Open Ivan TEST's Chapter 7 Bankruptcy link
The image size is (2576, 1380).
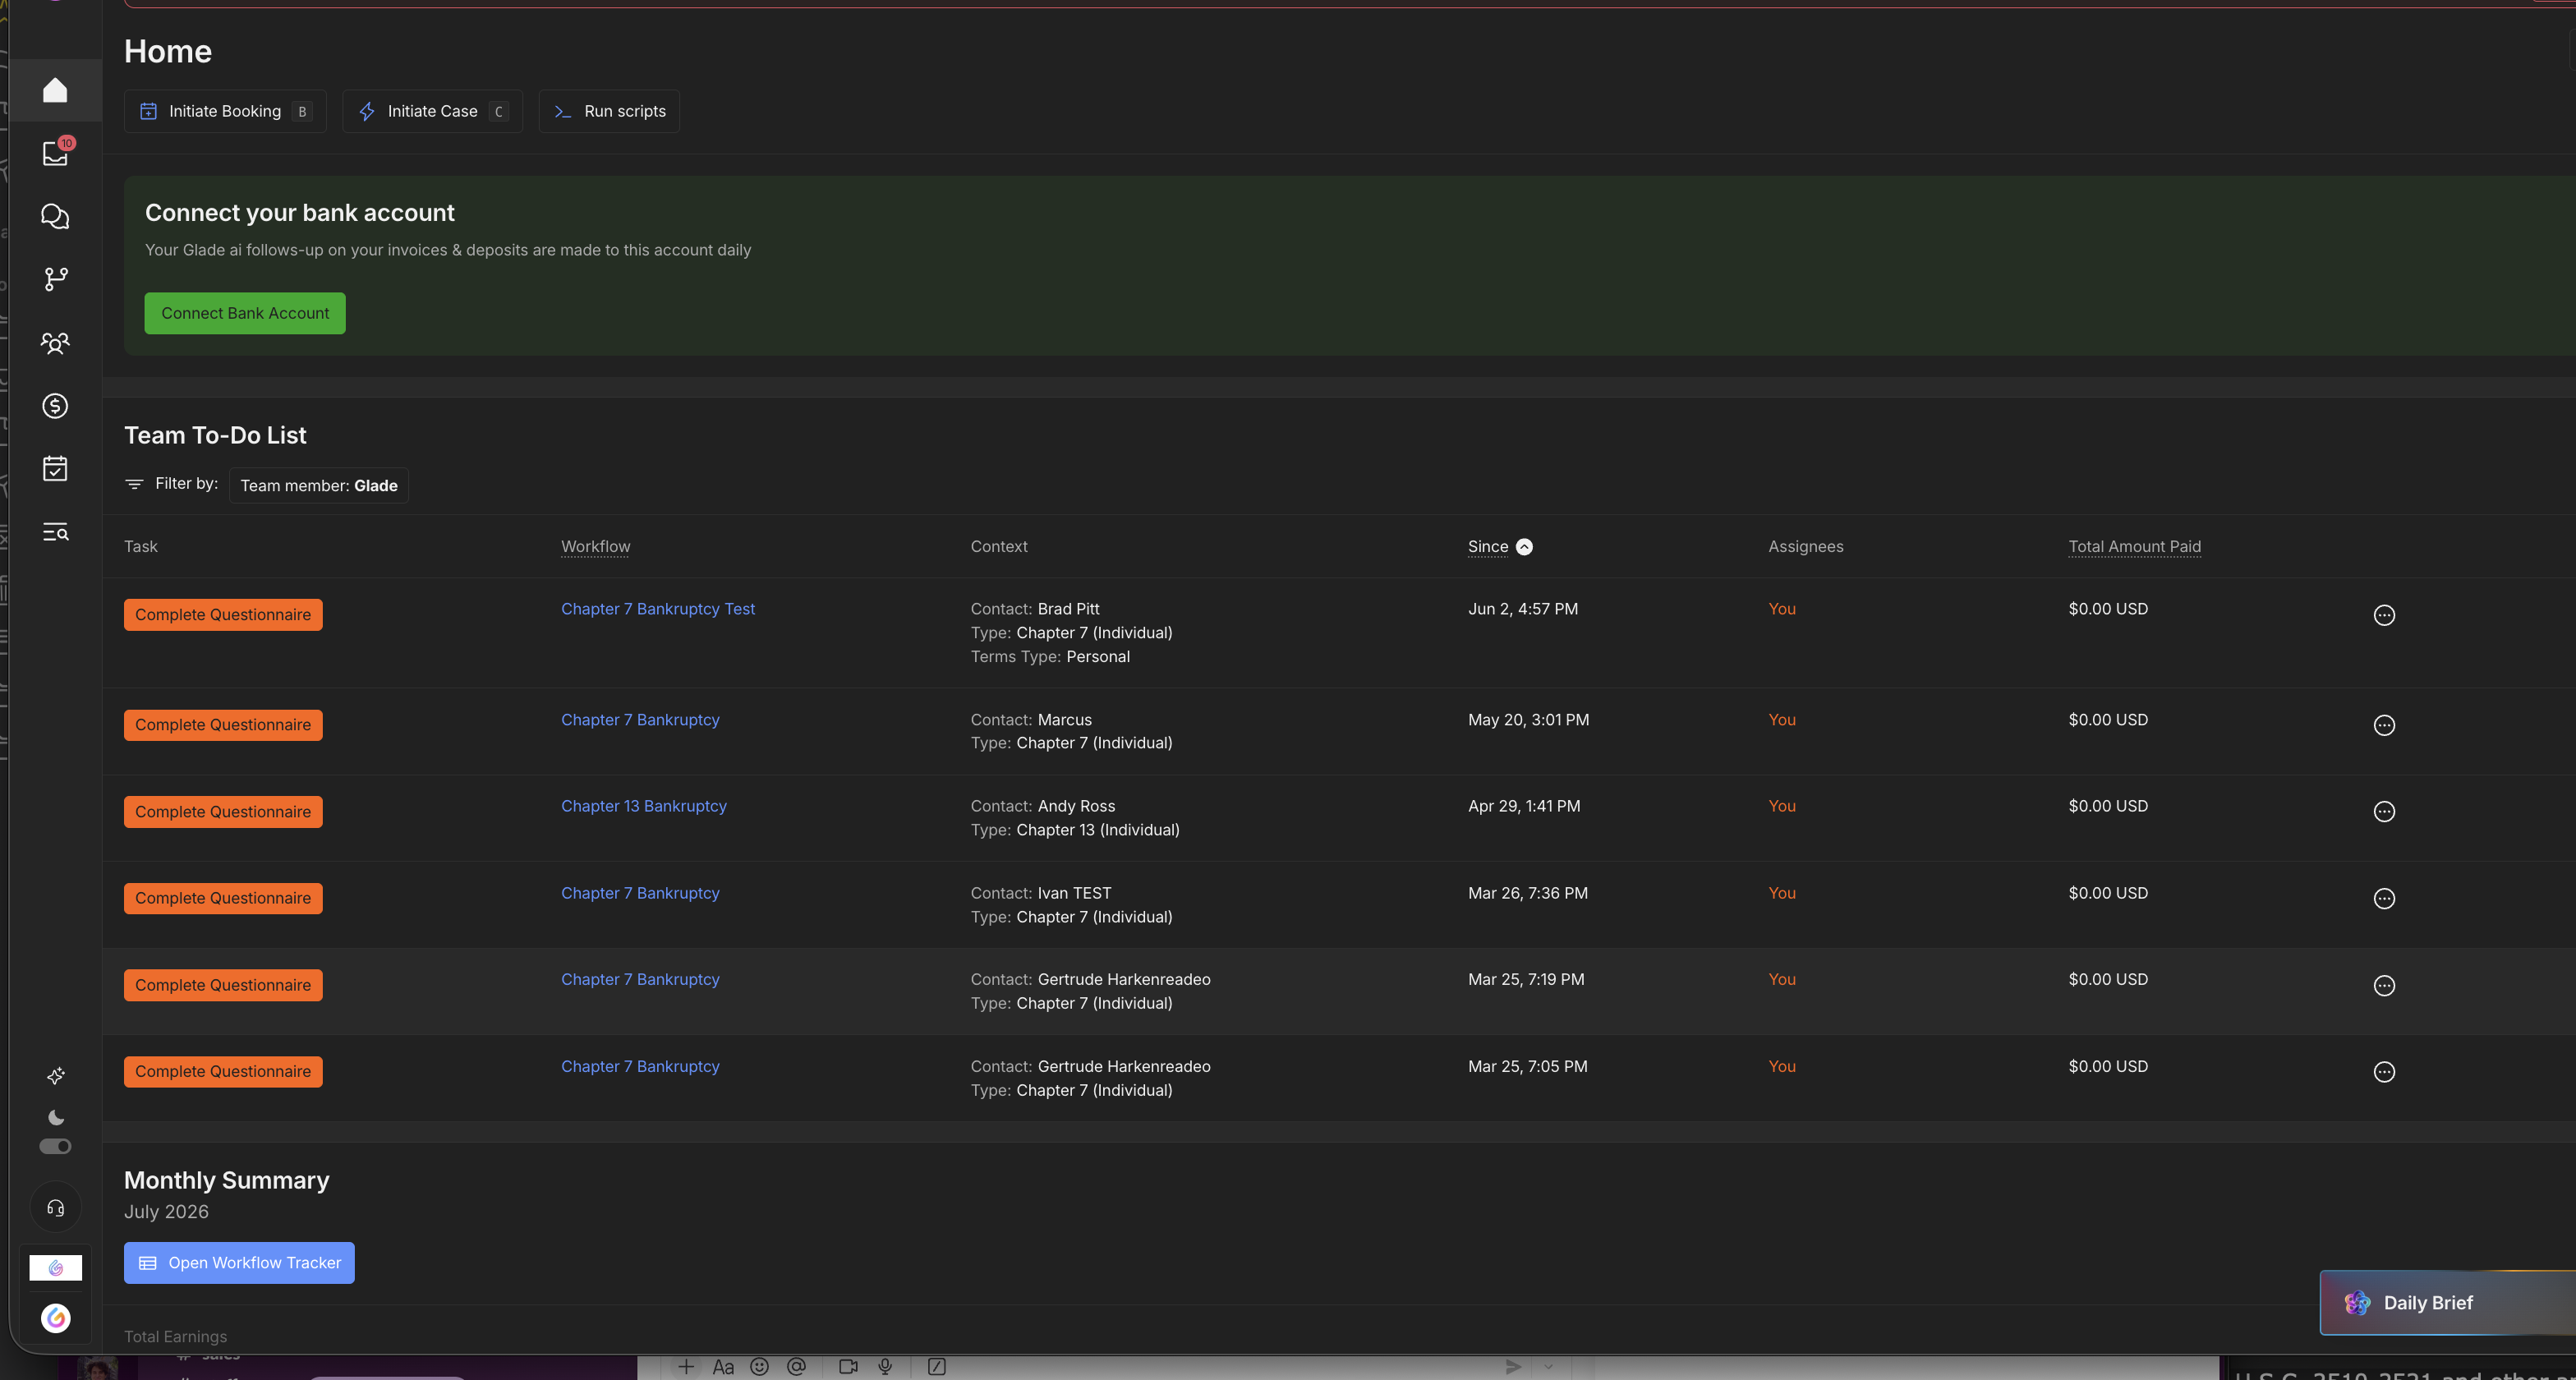coord(640,893)
